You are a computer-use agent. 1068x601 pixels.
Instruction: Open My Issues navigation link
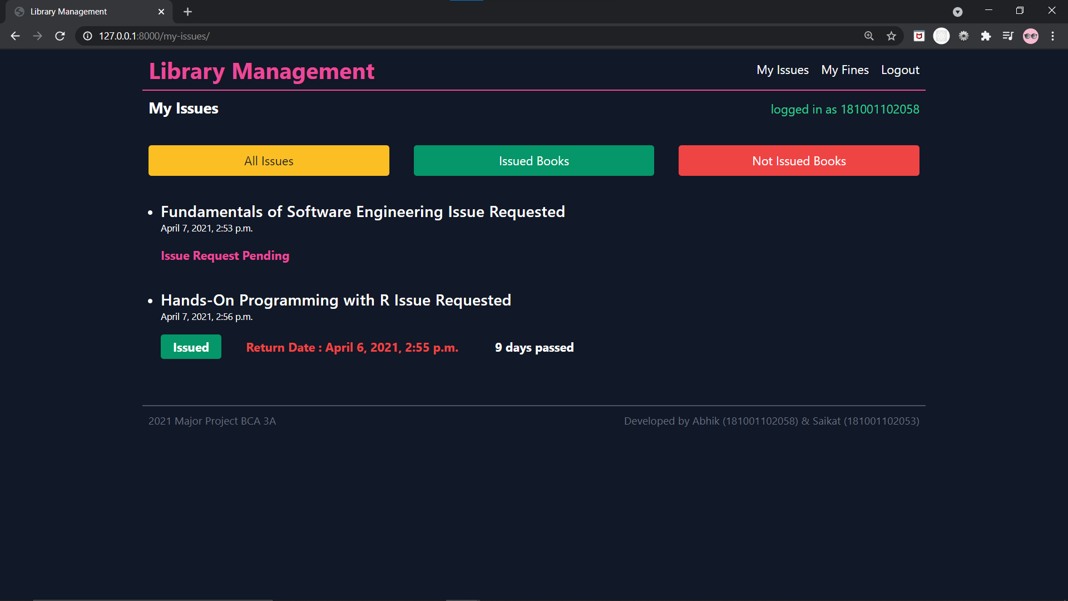782,70
